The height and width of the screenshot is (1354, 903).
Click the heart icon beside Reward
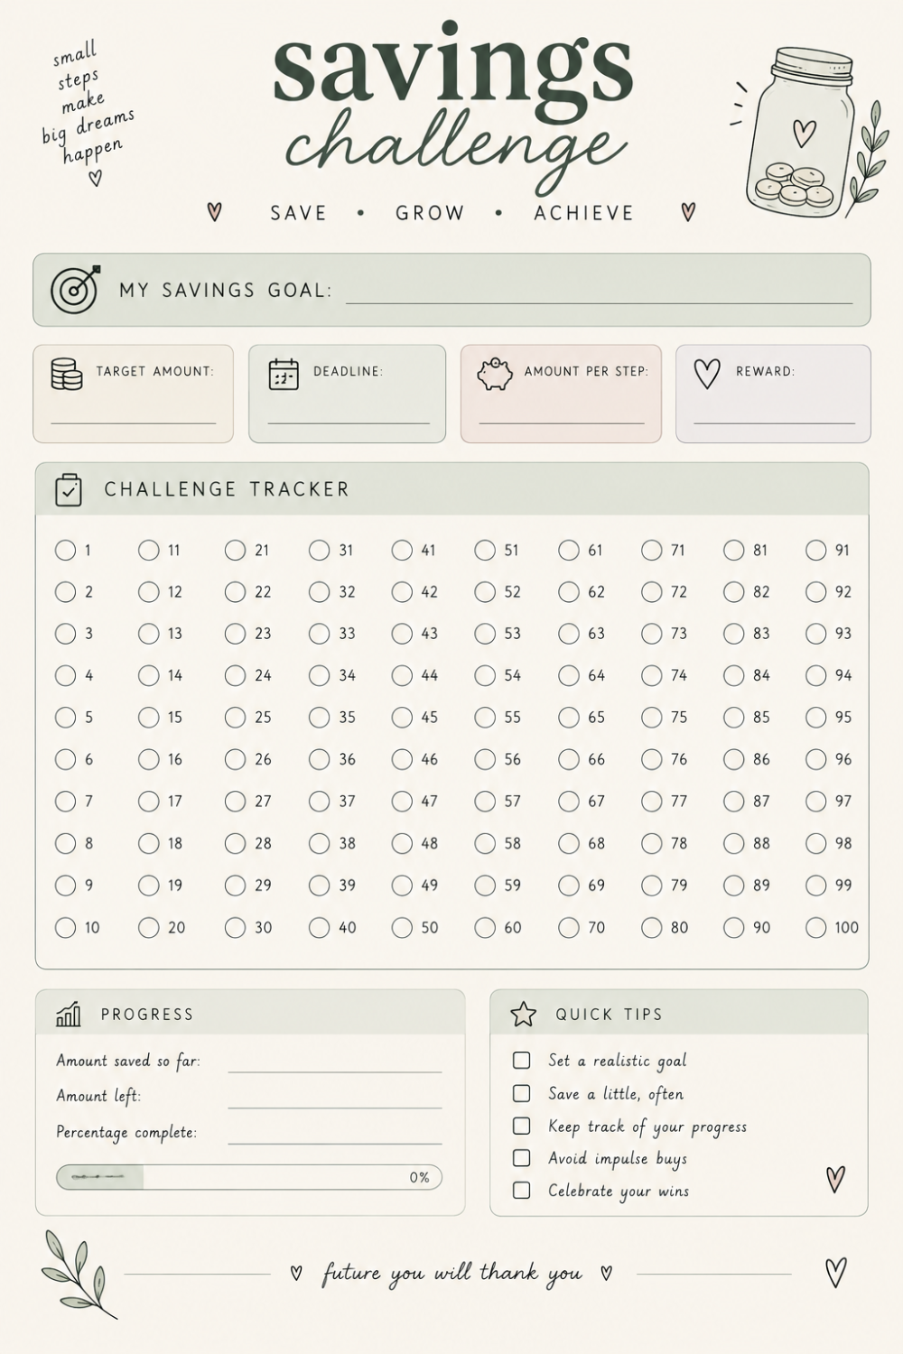coord(707,374)
